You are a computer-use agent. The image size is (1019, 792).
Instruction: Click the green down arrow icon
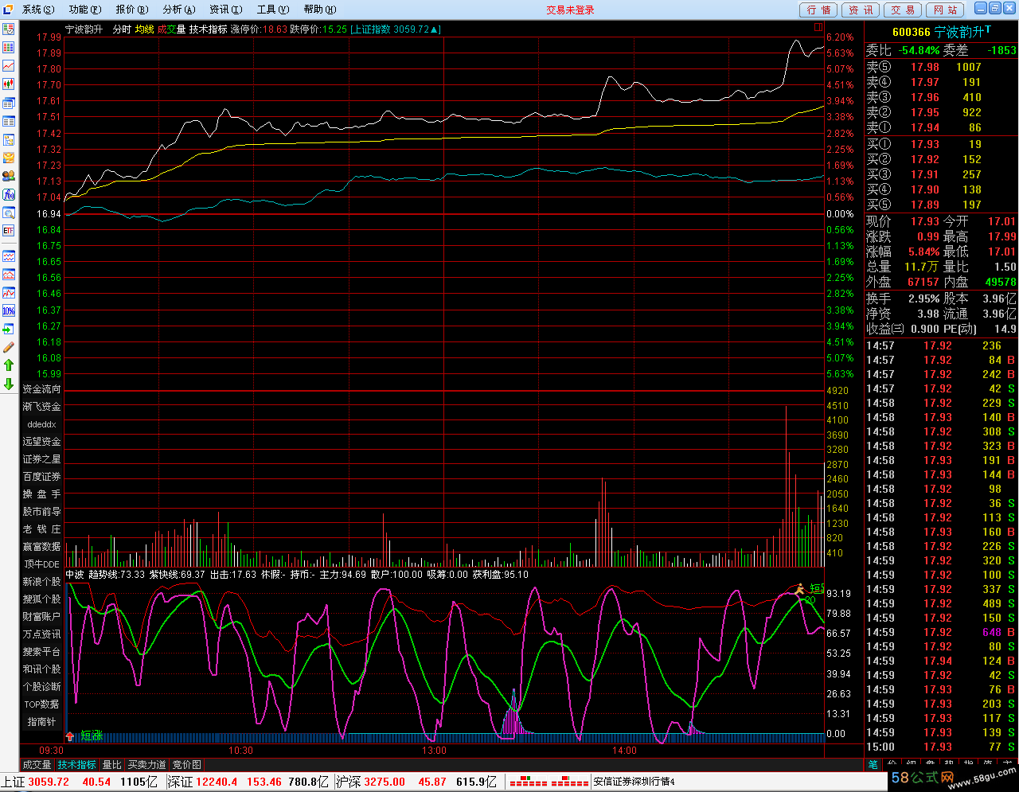[9, 384]
